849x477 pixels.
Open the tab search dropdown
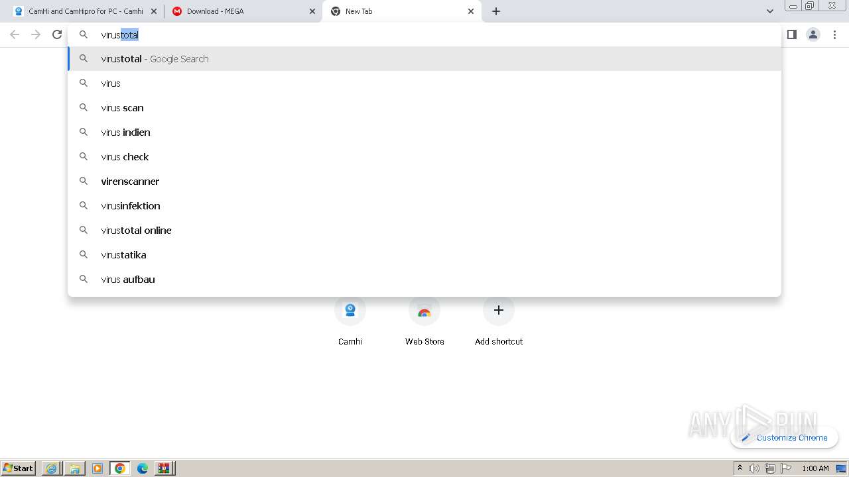coord(770,11)
